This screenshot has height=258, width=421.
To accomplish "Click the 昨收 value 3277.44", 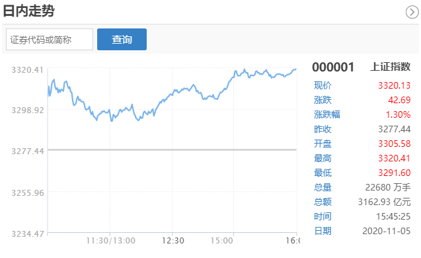I will pos(395,129).
